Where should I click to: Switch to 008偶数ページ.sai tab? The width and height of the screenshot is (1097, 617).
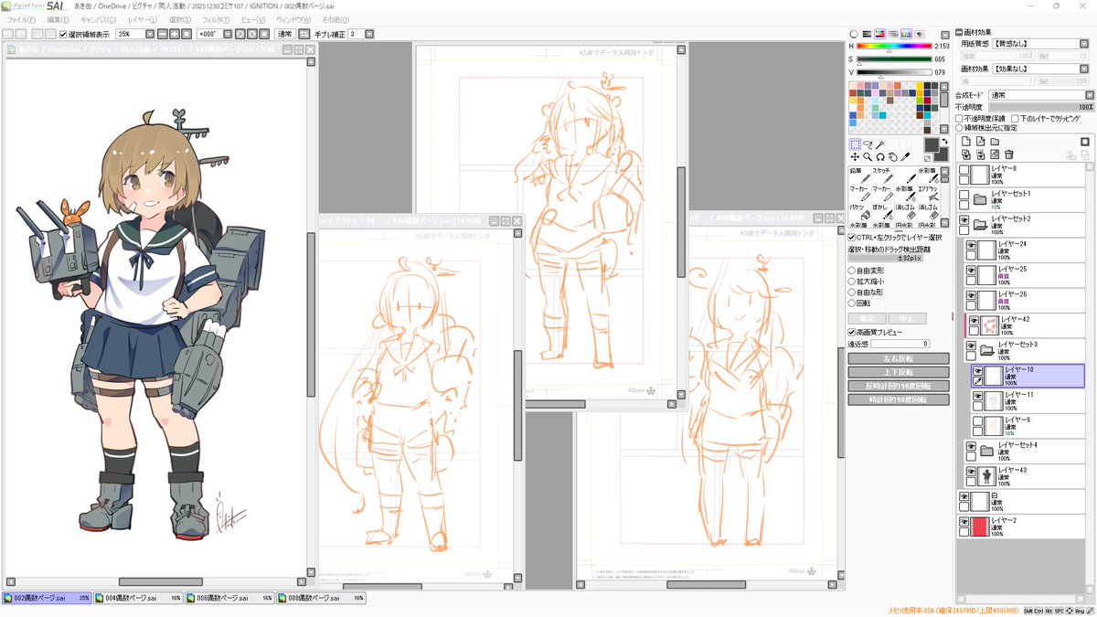tap(321, 598)
